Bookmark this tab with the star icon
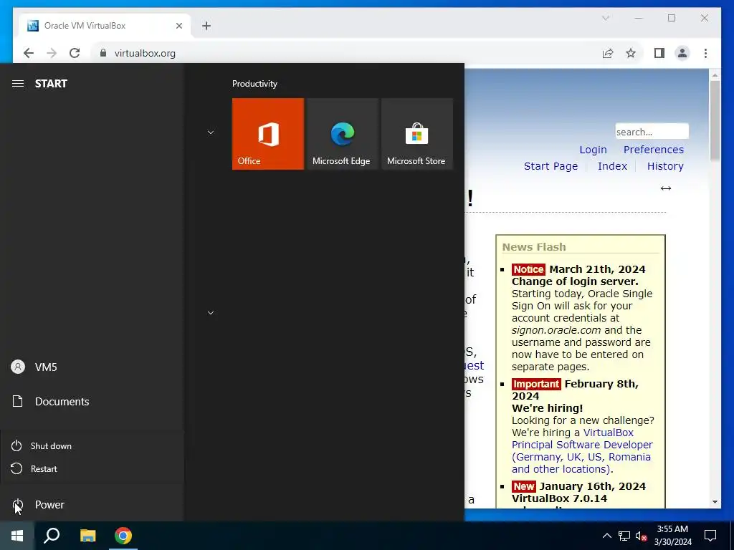The height and width of the screenshot is (550, 734). 631,53
